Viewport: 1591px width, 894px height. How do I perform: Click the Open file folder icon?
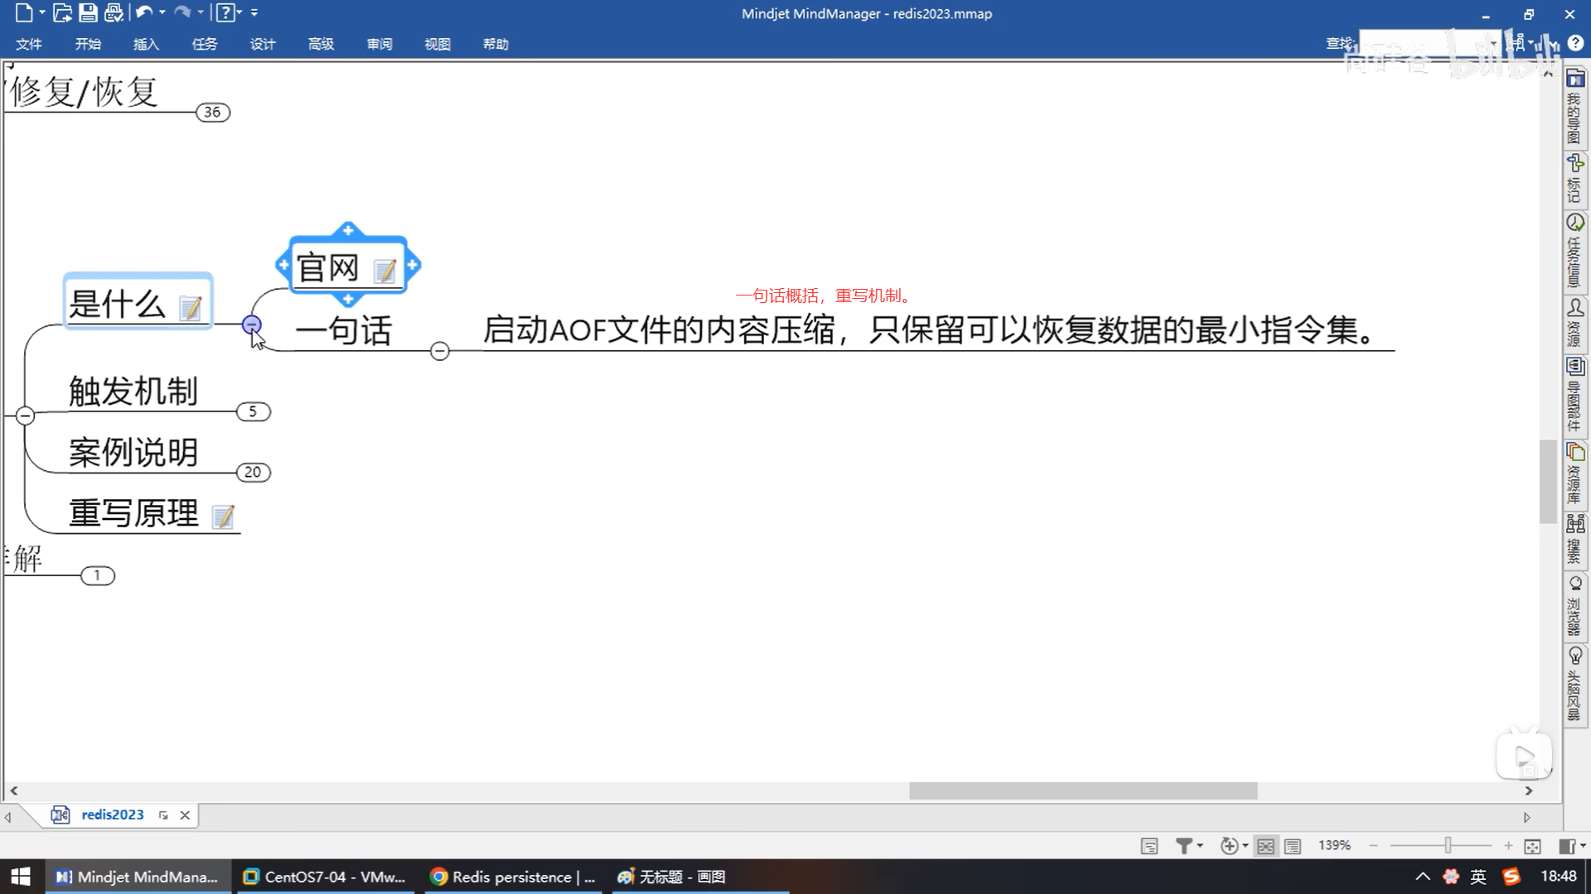pos(62,12)
